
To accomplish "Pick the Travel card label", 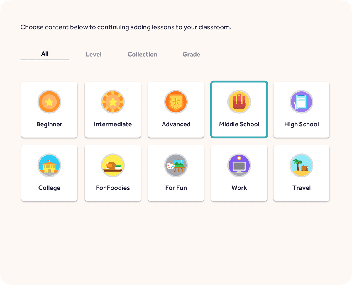I will pos(301,188).
